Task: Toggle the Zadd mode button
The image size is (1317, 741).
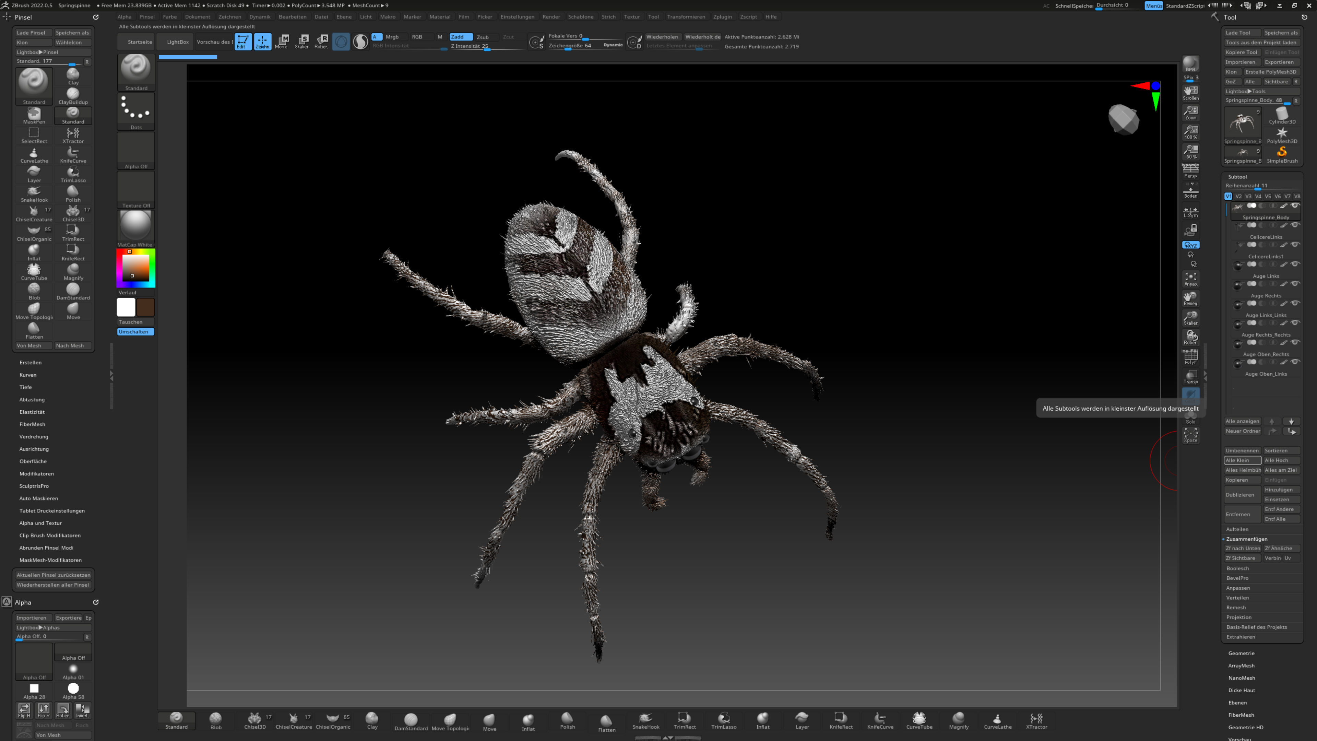Action: [x=460, y=37]
